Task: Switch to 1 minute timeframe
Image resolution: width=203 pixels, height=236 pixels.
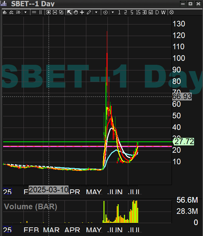Action: pyautogui.click(x=119, y=12)
